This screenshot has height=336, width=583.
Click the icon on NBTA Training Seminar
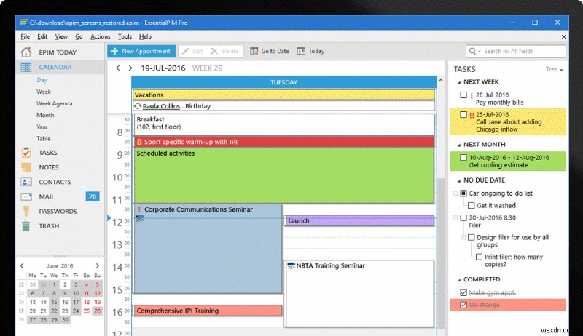[291, 265]
